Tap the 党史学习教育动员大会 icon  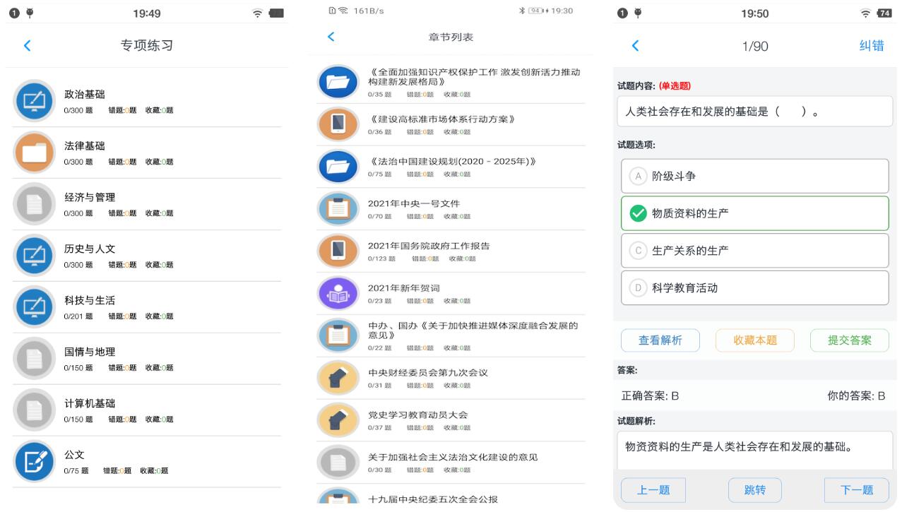click(338, 419)
